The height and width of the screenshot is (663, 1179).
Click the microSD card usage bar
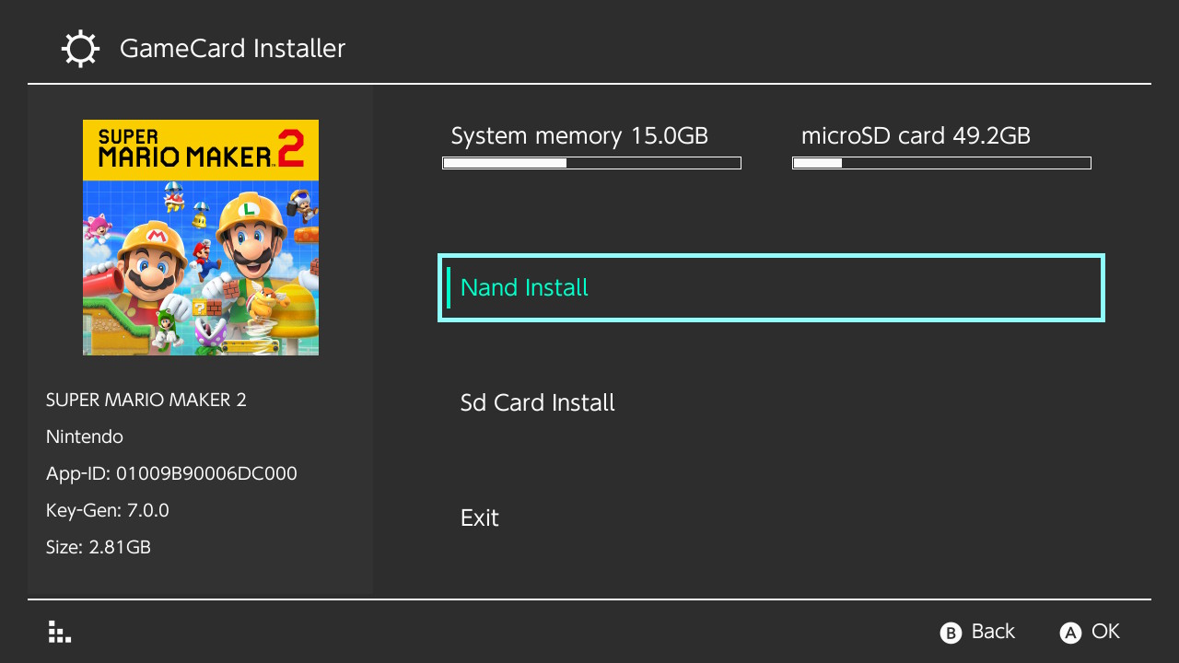(x=941, y=163)
